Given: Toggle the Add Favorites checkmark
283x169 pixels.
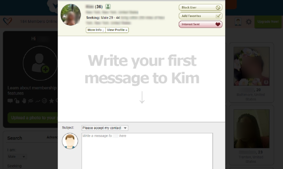Looking at the screenshot, I should pos(218,16).
